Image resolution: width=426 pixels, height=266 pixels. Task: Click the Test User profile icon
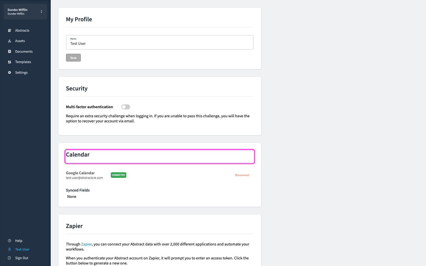point(9,249)
